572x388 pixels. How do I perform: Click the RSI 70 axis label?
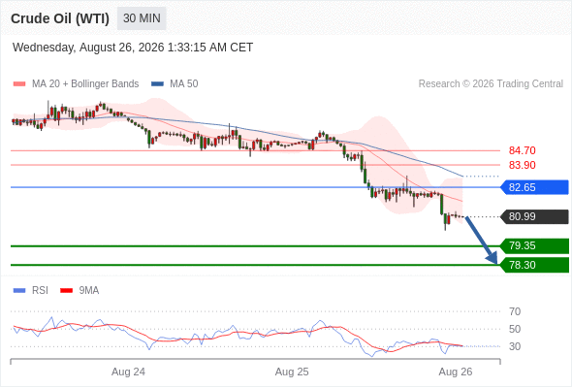pos(515,311)
